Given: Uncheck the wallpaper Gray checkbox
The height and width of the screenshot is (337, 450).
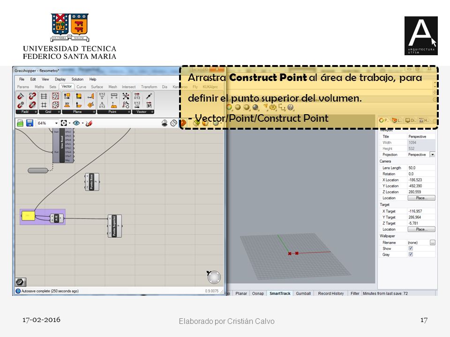Looking at the screenshot, I should coord(411,255).
